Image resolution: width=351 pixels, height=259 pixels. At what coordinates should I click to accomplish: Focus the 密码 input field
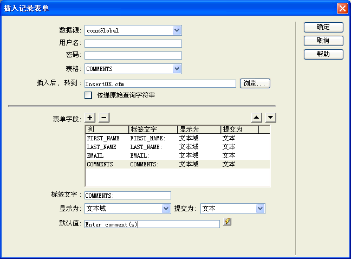(x=133, y=55)
